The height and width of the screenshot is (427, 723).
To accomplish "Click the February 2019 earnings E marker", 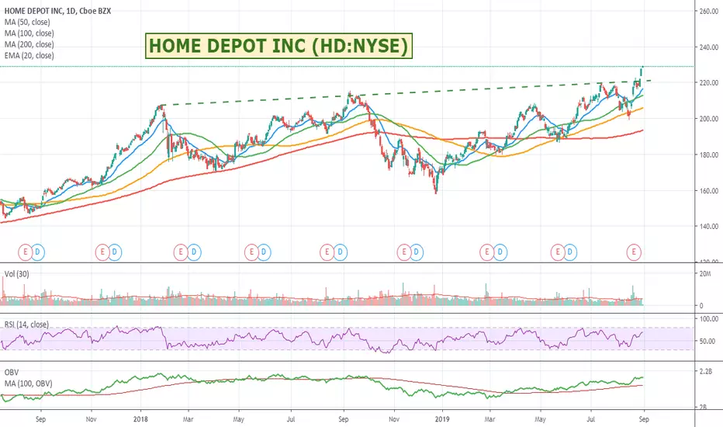I will click(x=486, y=252).
